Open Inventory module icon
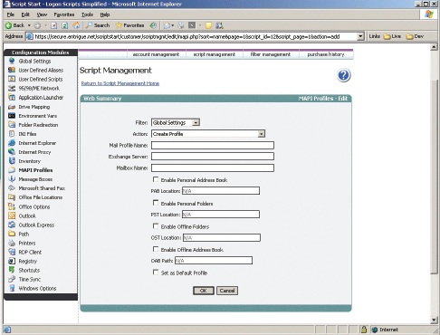The width and height of the screenshot is (440, 335). pyautogui.click(x=12, y=161)
